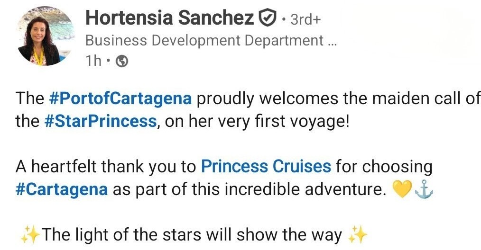The image size is (481, 250).
Task: Open the #StarPrincess hashtag
Action: tap(100, 121)
